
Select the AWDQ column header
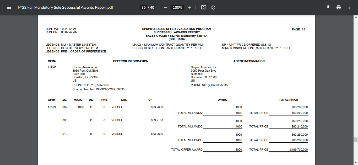(223, 100)
